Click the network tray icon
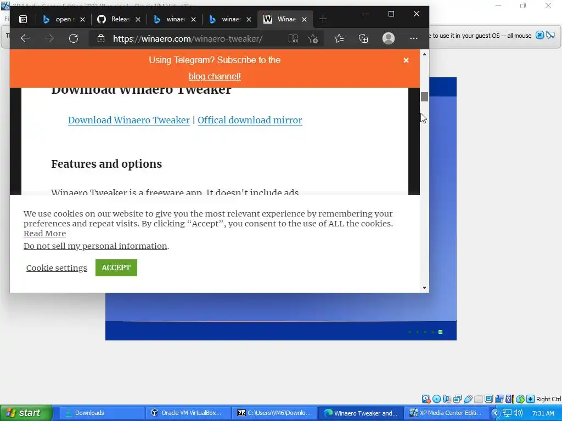The height and width of the screenshot is (421, 562). coord(507,413)
